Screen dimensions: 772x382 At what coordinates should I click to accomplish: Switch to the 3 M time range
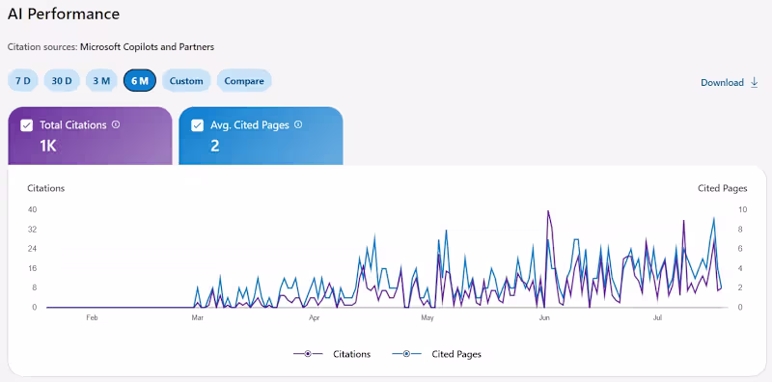pos(101,81)
